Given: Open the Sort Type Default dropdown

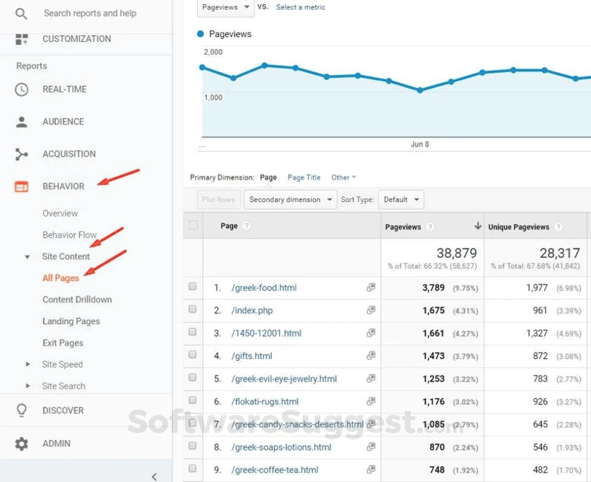Looking at the screenshot, I should pos(401,199).
